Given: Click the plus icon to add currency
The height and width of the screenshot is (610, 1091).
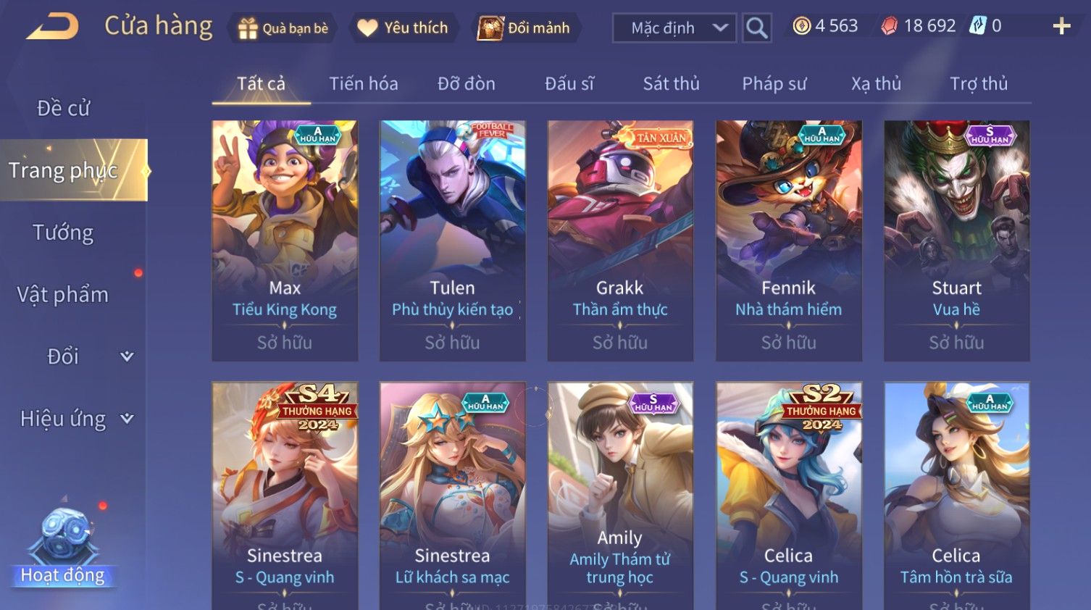Looking at the screenshot, I should click(1061, 27).
